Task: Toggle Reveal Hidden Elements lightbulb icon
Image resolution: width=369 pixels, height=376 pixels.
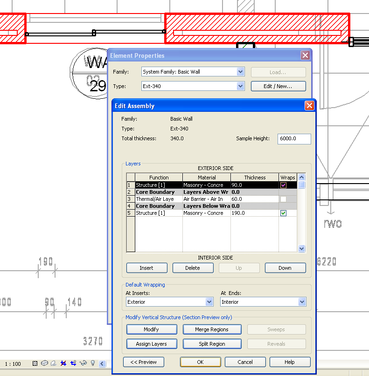Action: click(x=93, y=363)
